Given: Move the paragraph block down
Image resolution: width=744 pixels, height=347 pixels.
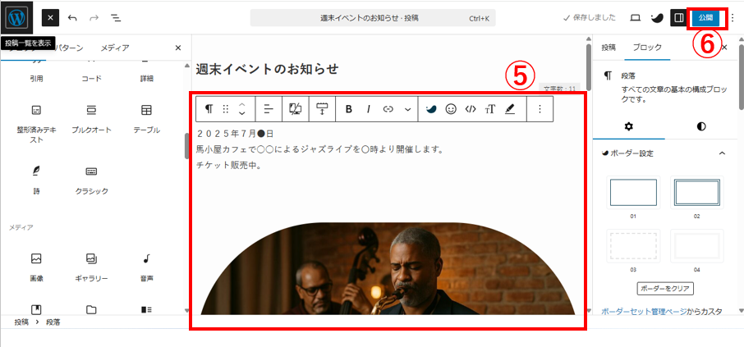Looking at the screenshot, I should pyautogui.click(x=241, y=113).
